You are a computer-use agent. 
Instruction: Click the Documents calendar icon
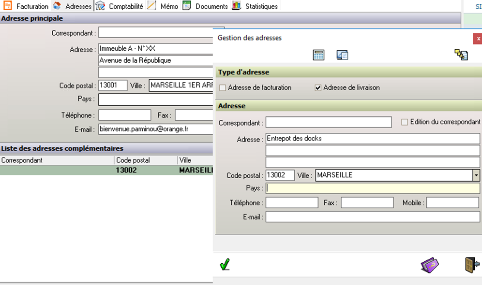(187, 5)
